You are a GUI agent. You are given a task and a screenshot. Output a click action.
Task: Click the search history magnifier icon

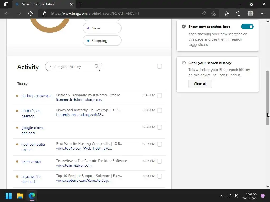(97, 66)
